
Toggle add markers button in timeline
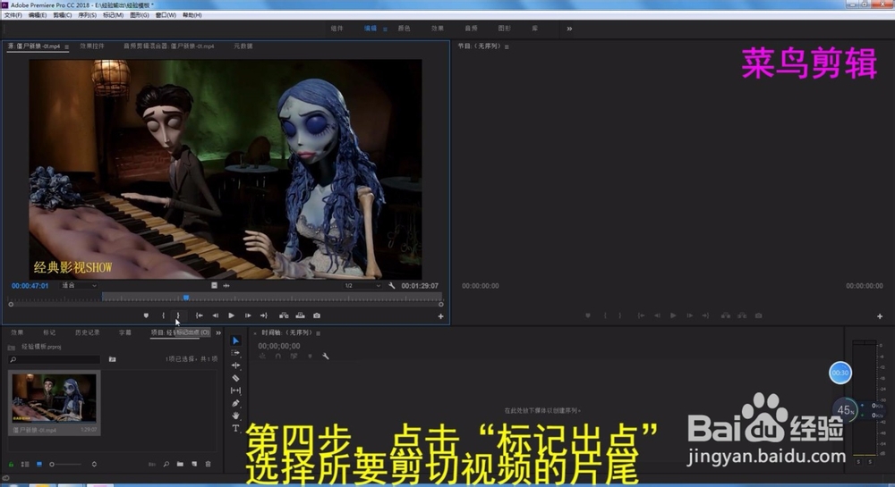pyautogui.click(x=310, y=356)
